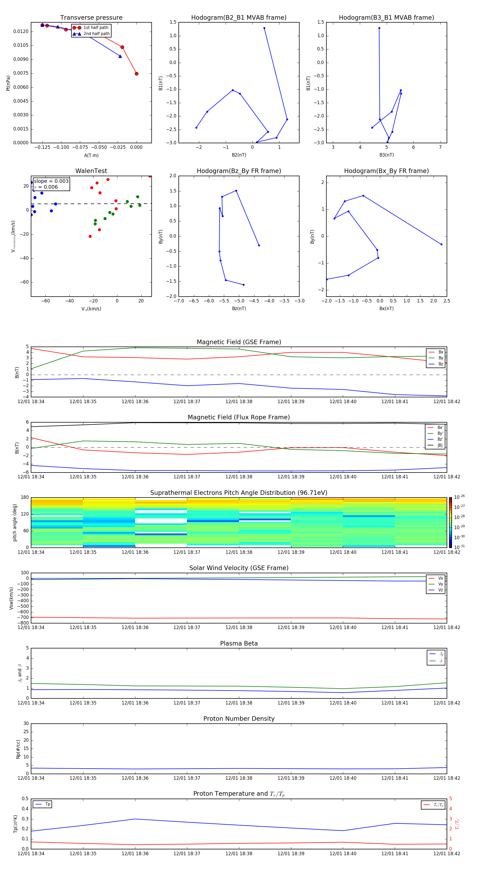Click the 'Magnetic Field (Flux Rope Frame)' title
Image resolution: width=478 pixels, height=877 pixels.
(239, 418)
